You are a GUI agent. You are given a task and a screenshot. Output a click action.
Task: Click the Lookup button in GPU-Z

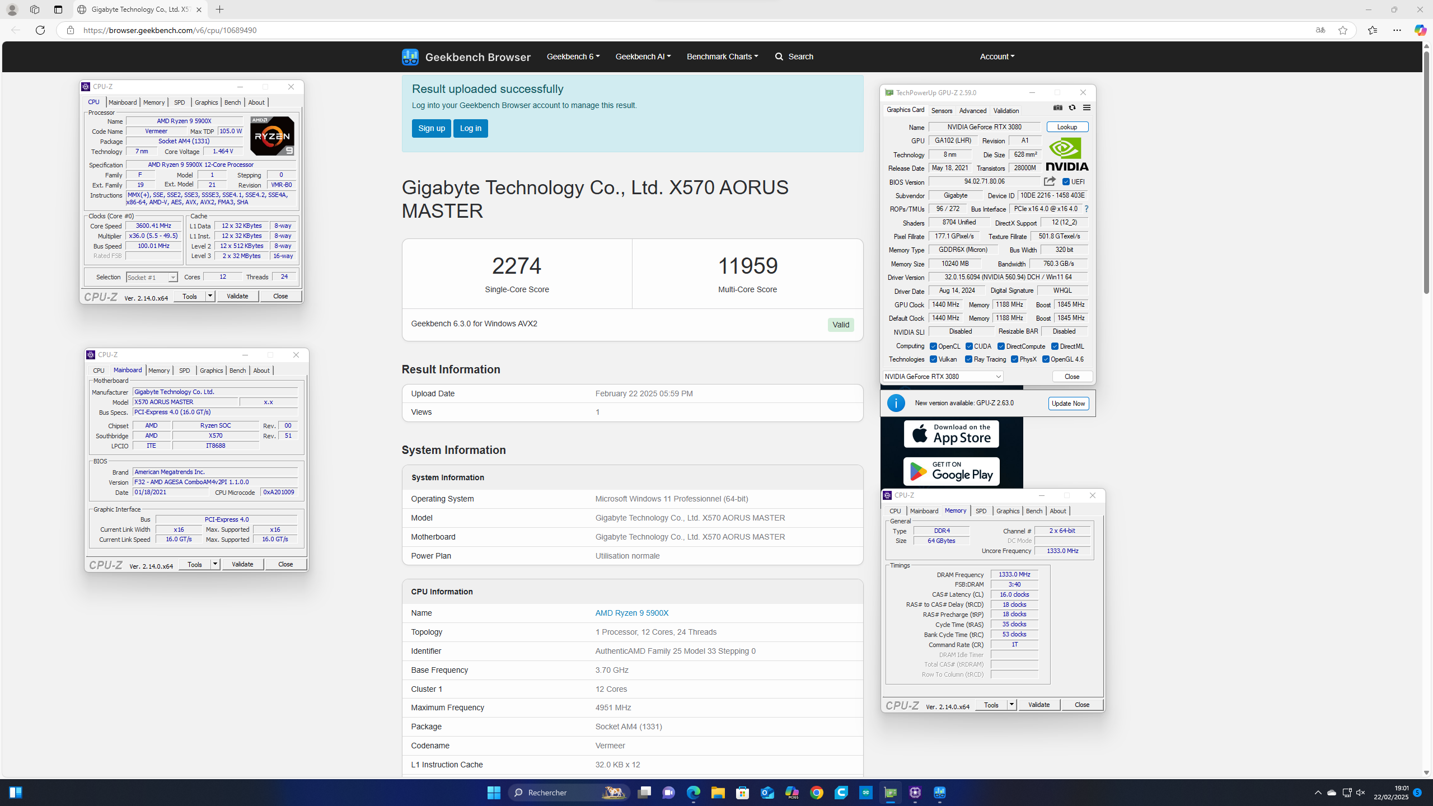(x=1067, y=127)
